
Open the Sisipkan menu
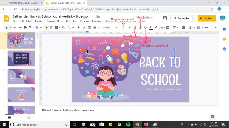coord(39,21)
